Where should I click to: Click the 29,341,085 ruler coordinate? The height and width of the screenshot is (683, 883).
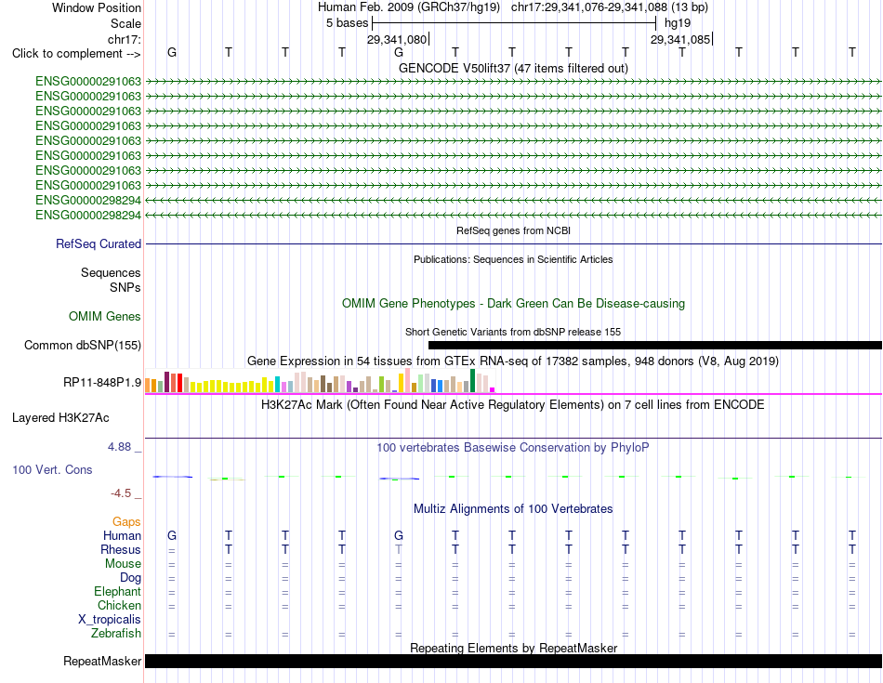pos(680,39)
